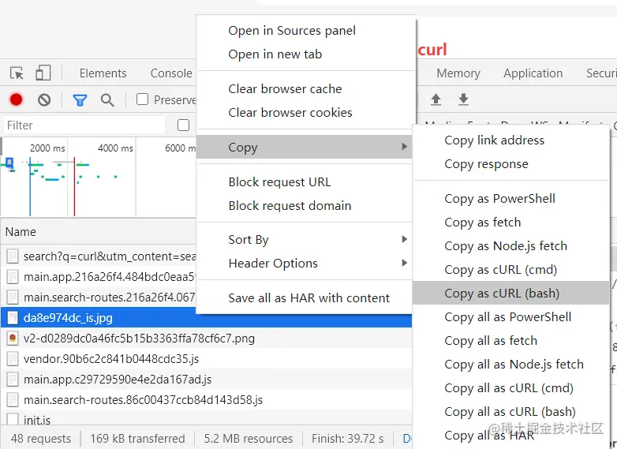Select request v2-d0289dc0a46fc5b15b3363ffa78cf6c7.png
The width and height of the screenshot is (617, 449).
[x=206, y=338]
